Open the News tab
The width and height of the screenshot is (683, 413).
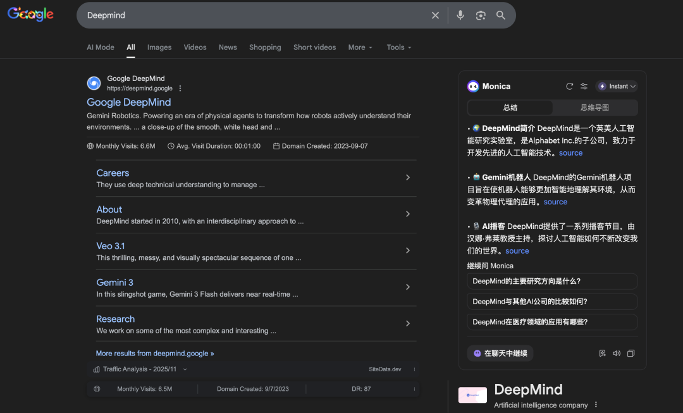coord(228,47)
